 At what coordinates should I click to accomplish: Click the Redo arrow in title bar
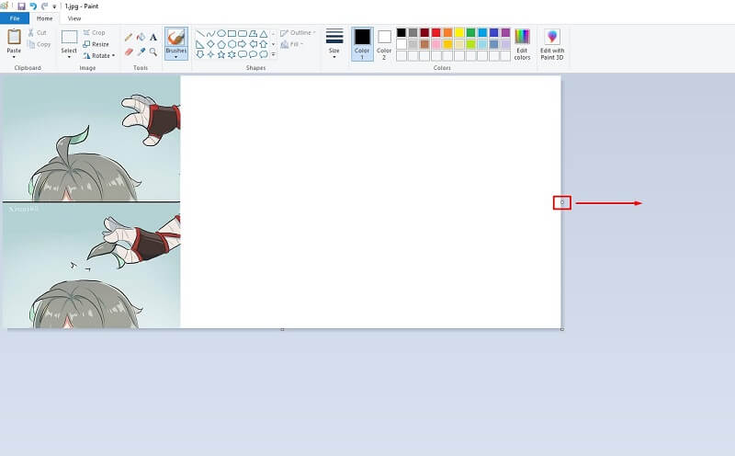click(44, 6)
